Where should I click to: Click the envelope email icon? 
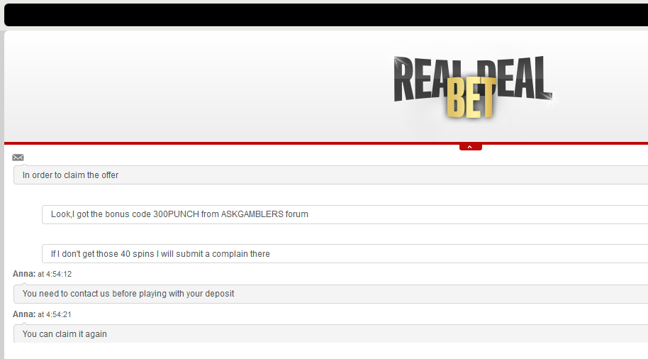(18, 158)
